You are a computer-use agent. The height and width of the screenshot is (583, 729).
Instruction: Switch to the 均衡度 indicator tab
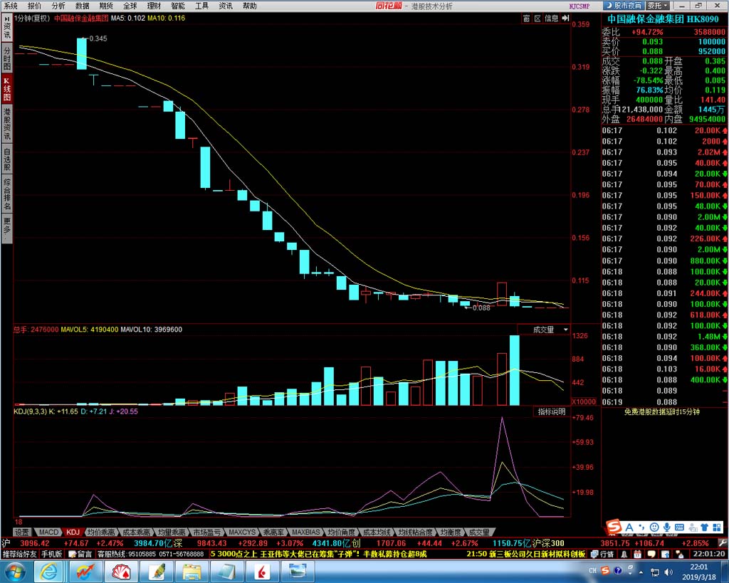pos(451,532)
